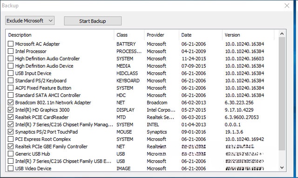The height and width of the screenshot is (178, 298).
Task: Check the Intel Processor checkbox
Action: tap(11, 51)
